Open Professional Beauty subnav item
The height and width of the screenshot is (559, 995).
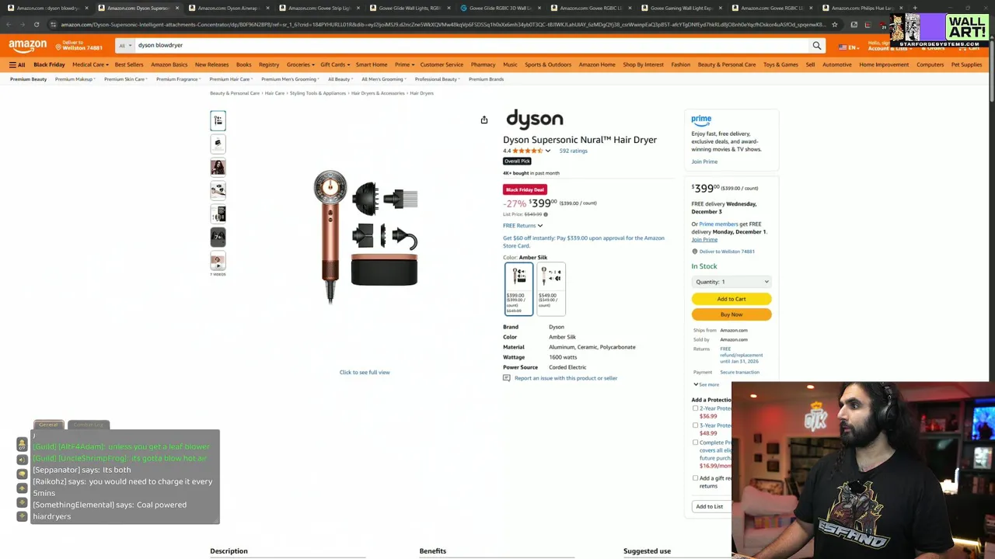[436, 79]
